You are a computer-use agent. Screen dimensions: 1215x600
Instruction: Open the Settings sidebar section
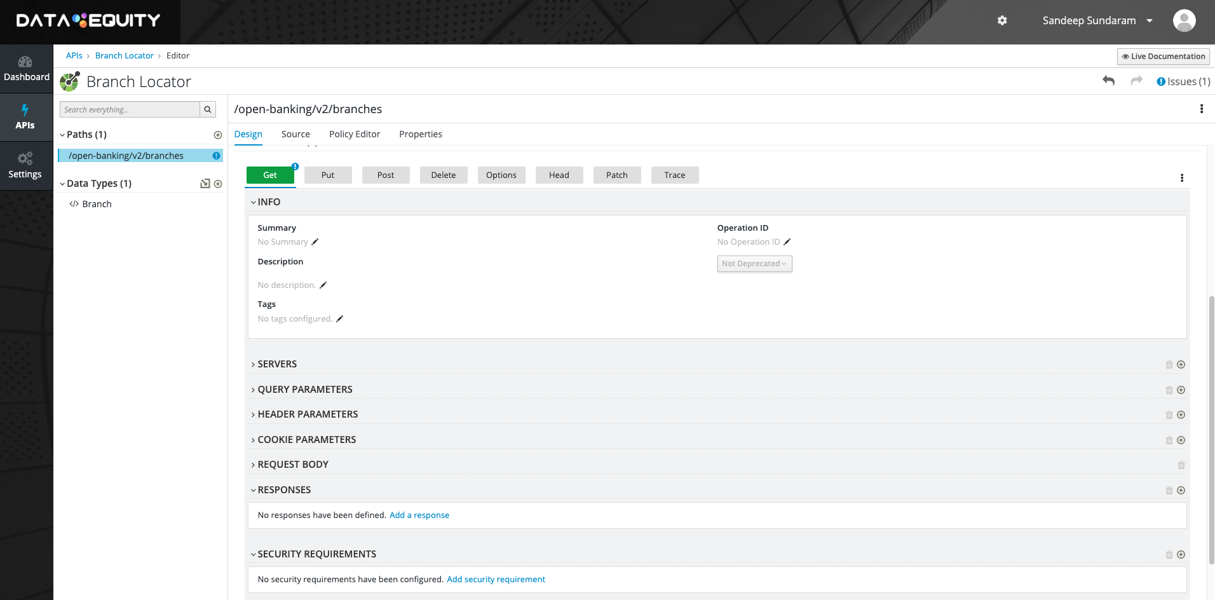[26, 166]
